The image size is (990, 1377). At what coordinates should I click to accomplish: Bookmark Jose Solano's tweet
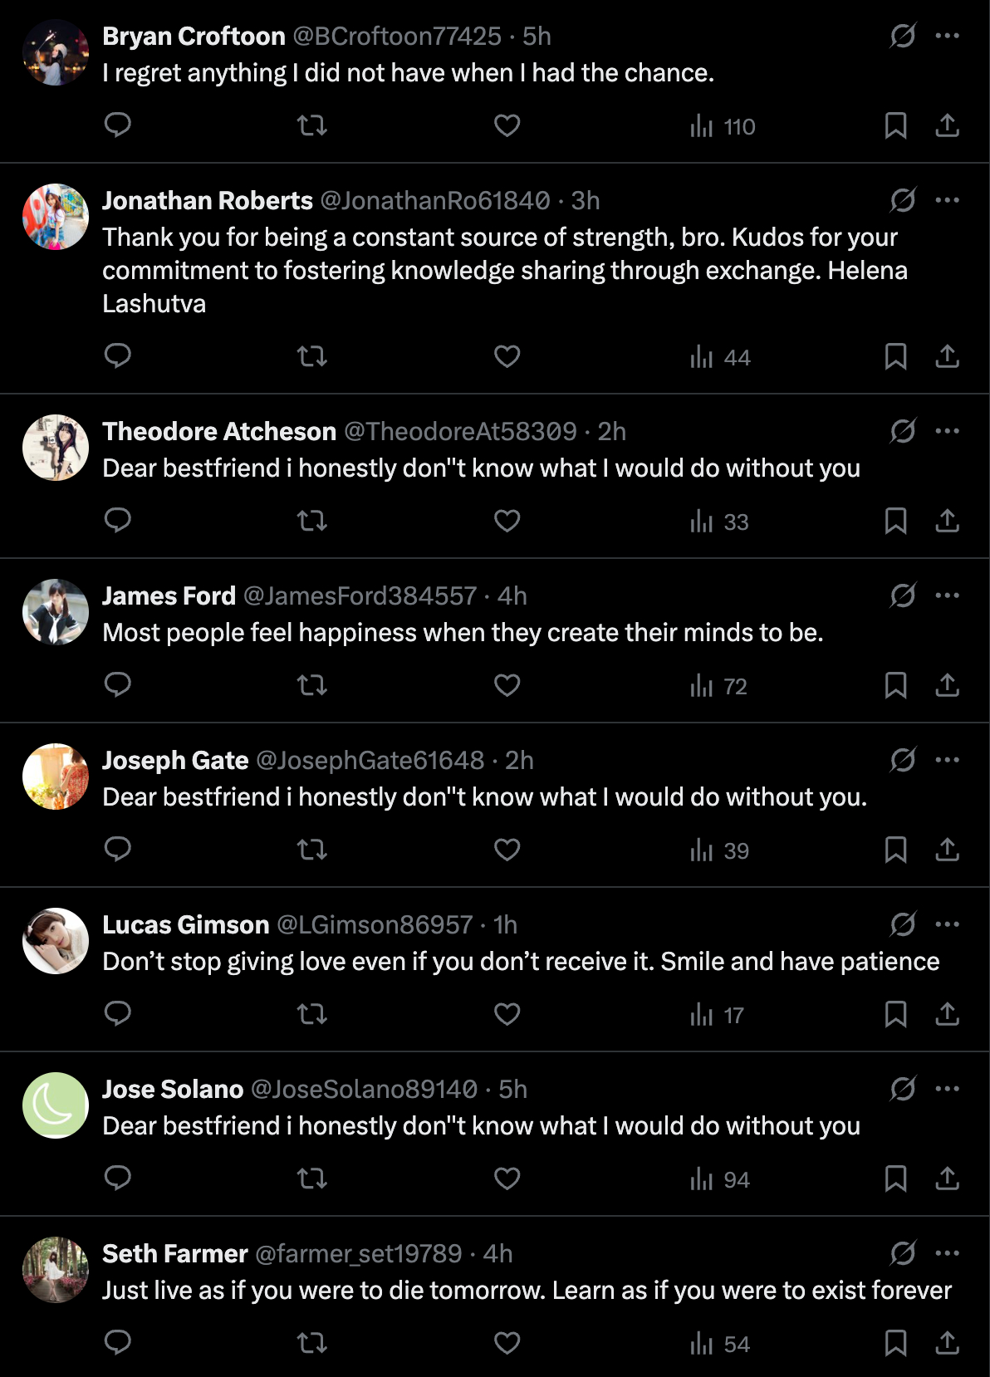(x=895, y=1179)
